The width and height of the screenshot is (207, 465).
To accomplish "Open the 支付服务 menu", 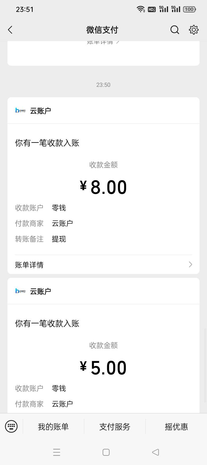I will click(115, 427).
